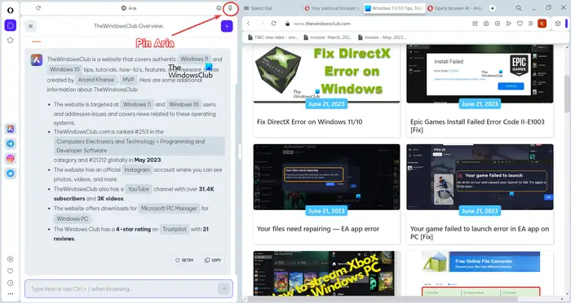Reload thewindowsclub.com page

click(x=274, y=24)
